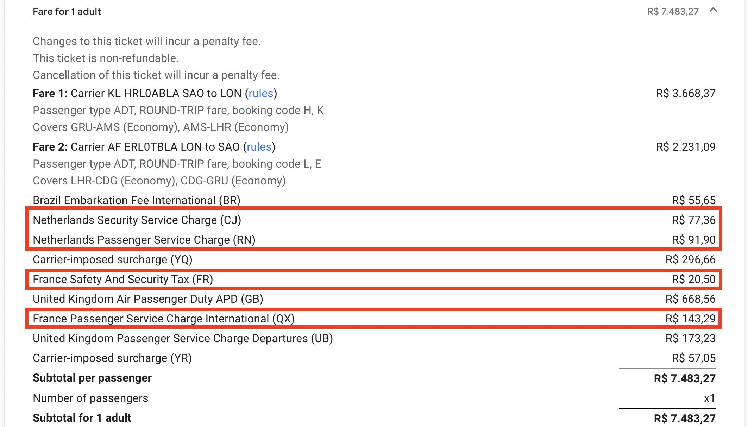Click the Subtotal per passenger amount
The image size is (748, 427).
(x=685, y=378)
